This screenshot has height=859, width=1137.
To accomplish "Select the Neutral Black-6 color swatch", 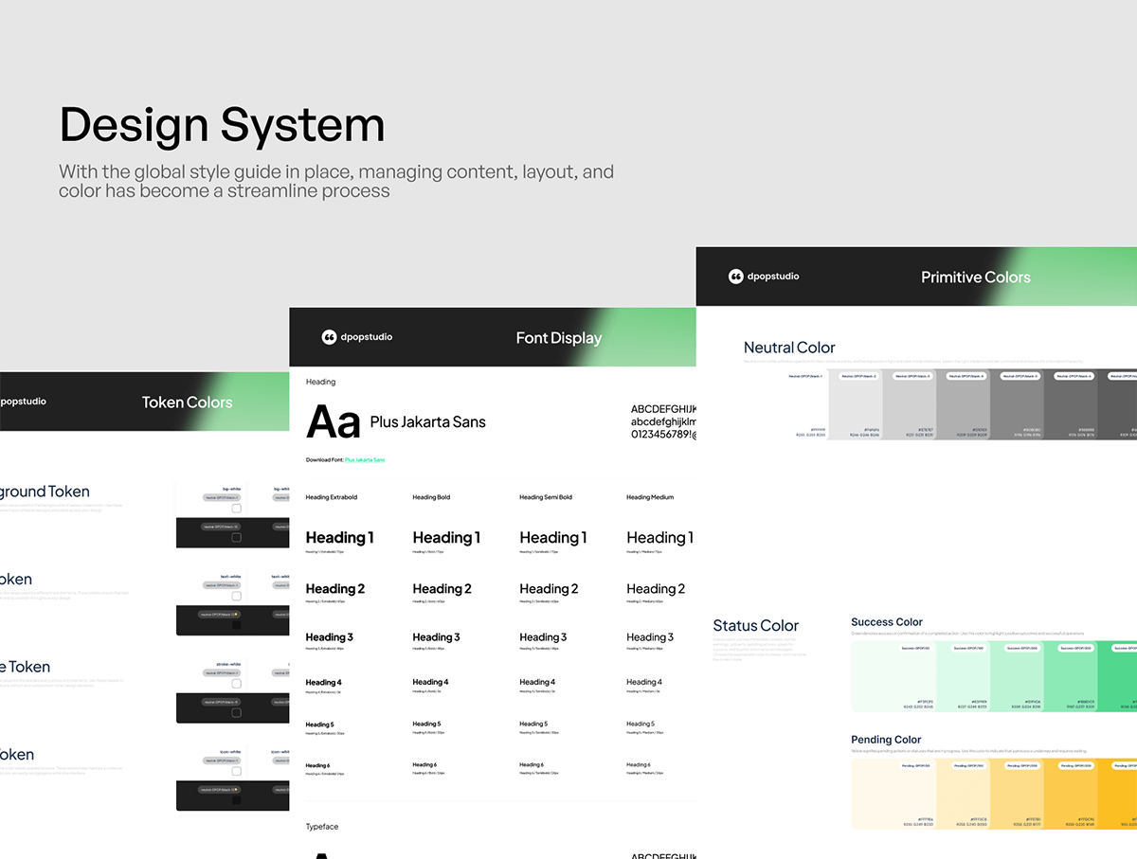I will [x=1072, y=404].
